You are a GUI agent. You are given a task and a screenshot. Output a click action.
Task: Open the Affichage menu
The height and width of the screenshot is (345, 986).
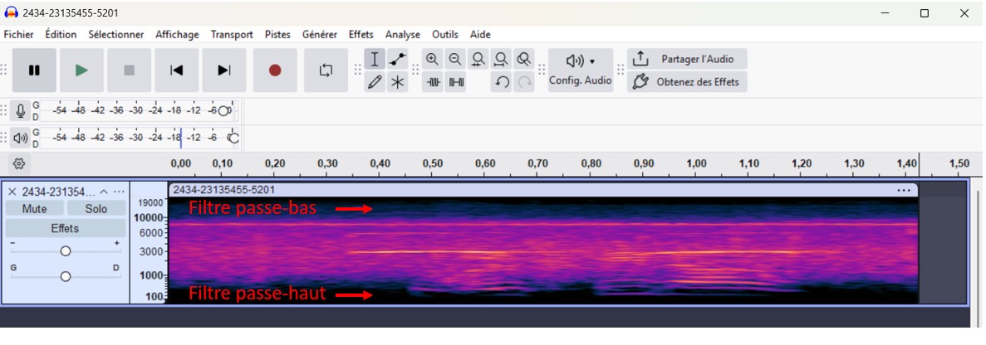(x=177, y=35)
